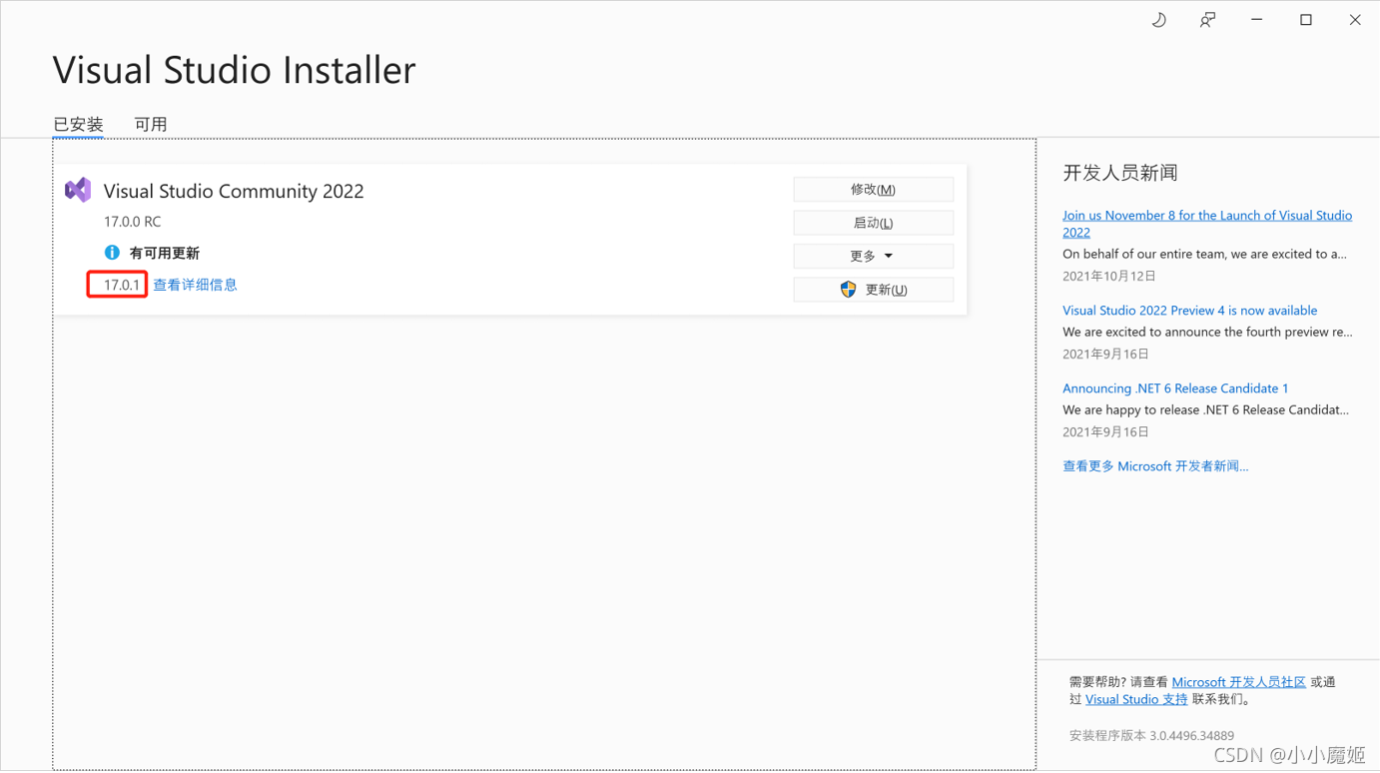Screen dimensions: 1380x773
Task: Minimize the installer window
Action: pyautogui.click(x=1256, y=20)
